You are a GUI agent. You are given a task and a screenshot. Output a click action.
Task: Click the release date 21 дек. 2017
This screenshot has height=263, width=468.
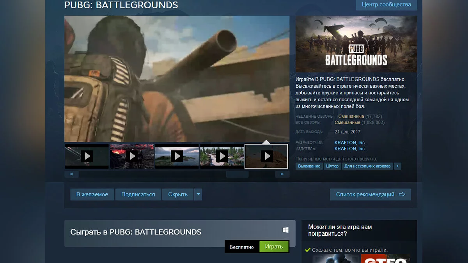pyautogui.click(x=347, y=132)
